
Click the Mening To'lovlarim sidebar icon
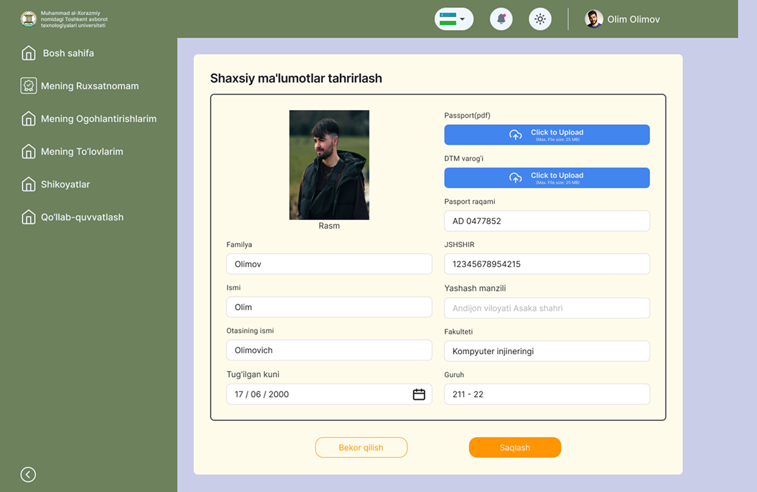[28, 152]
